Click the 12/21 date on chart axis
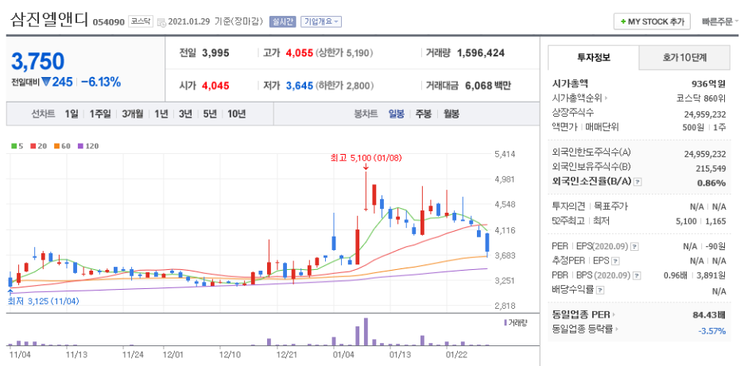 pyautogui.click(x=287, y=353)
